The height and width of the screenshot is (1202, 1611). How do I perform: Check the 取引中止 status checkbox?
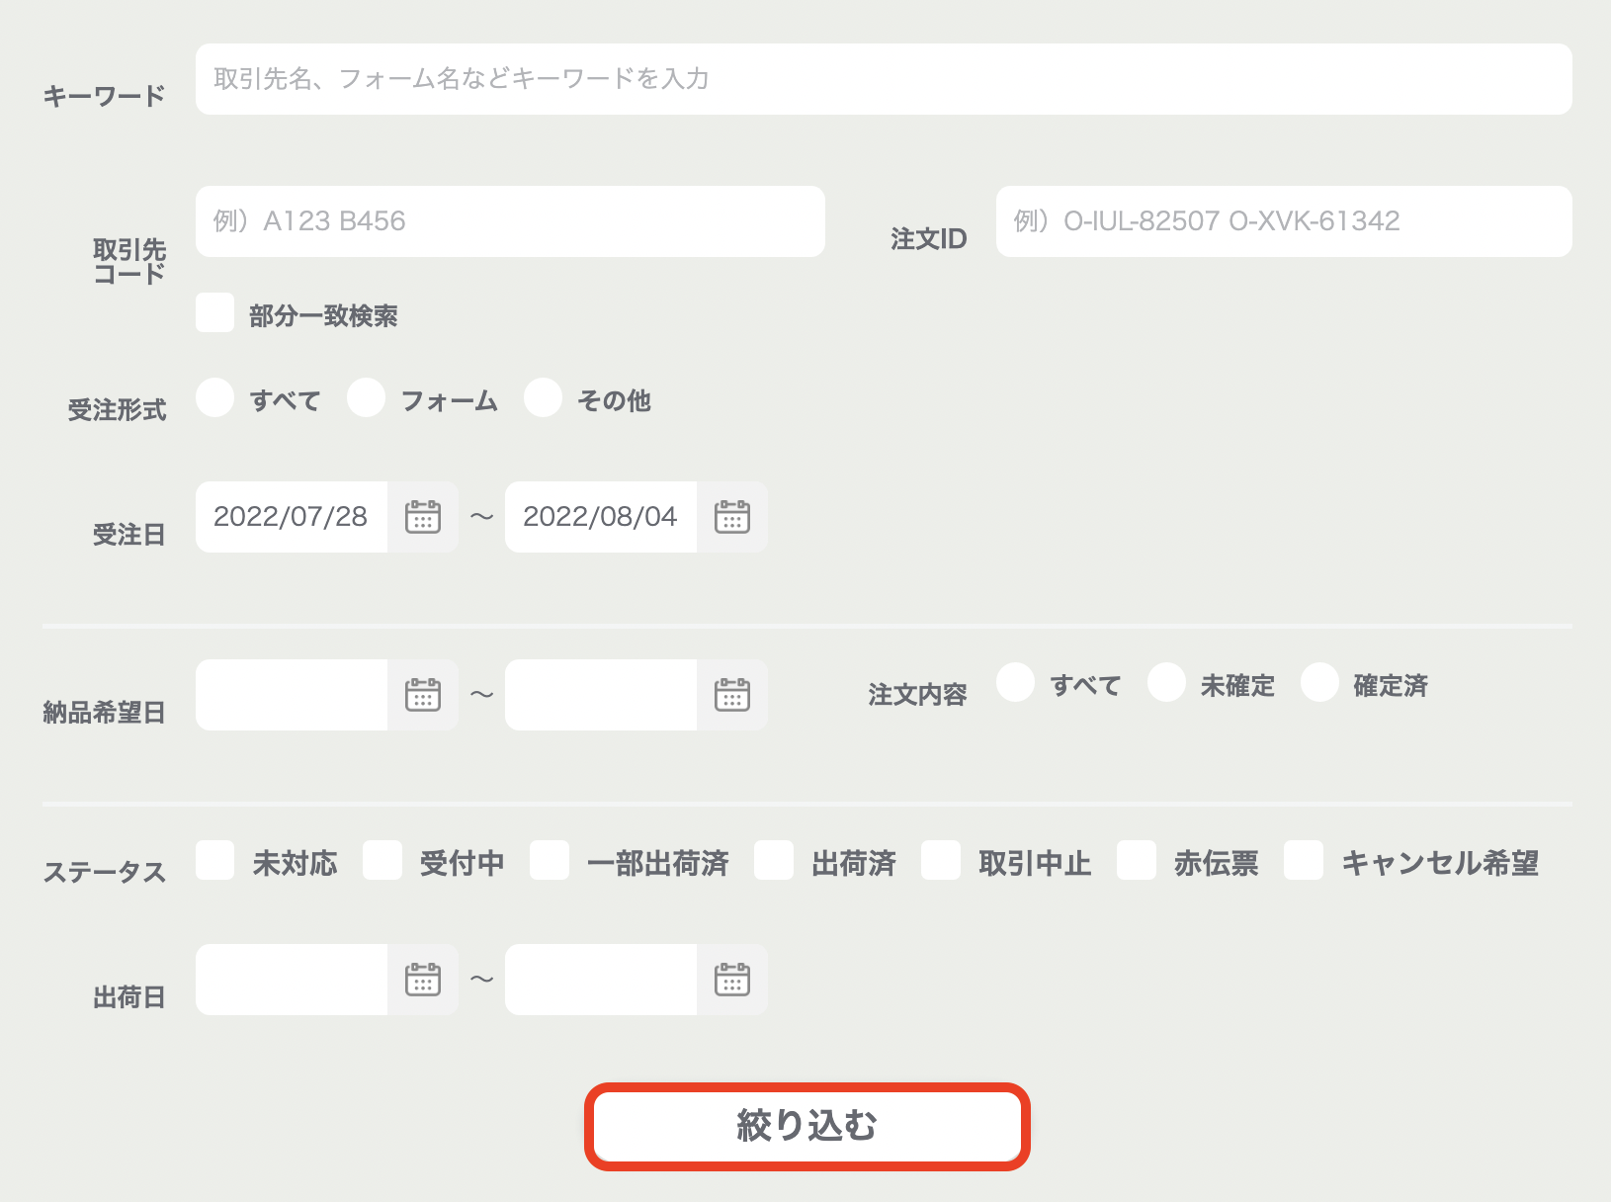pyautogui.click(x=941, y=860)
